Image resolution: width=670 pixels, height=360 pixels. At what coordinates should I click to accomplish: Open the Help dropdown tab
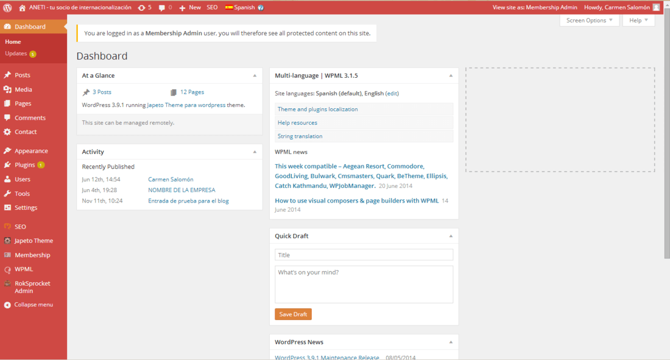[x=638, y=21]
